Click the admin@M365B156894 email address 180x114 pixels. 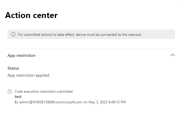point(51,102)
